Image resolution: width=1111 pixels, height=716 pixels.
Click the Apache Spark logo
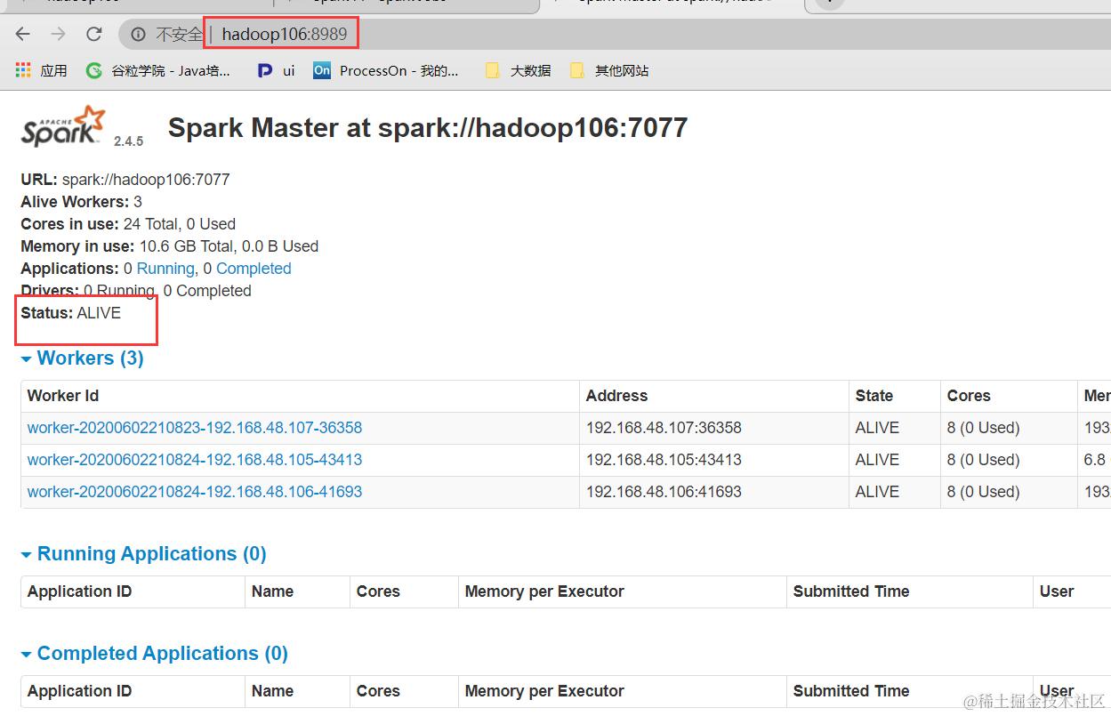click(64, 126)
